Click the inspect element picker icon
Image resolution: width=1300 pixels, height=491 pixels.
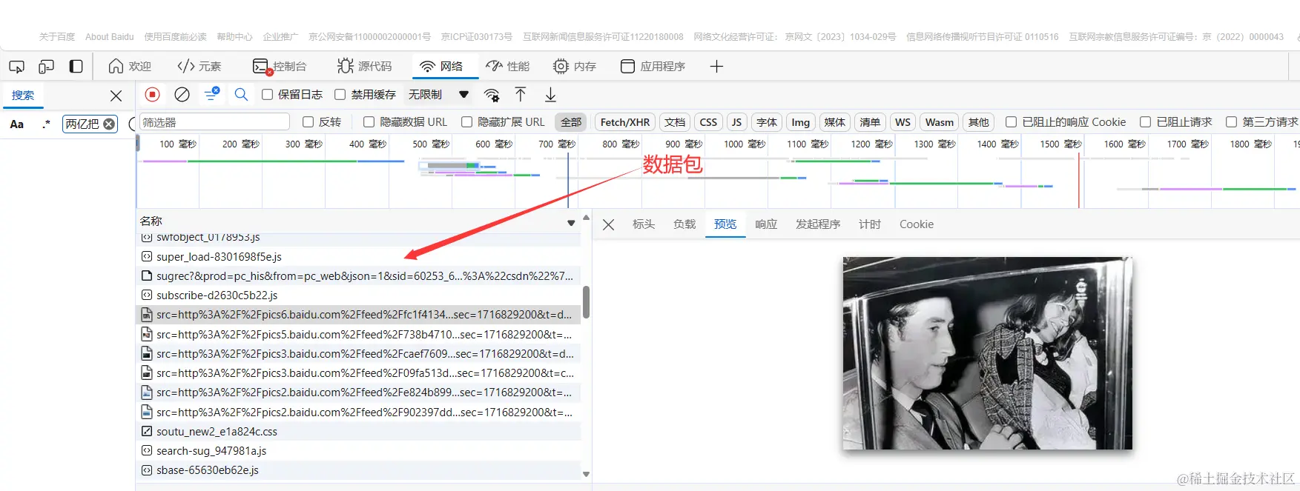tap(16, 67)
